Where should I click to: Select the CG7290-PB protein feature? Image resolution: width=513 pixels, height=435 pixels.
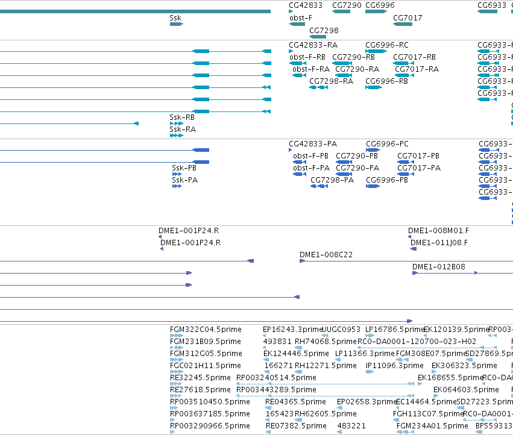[x=344, y=162]
